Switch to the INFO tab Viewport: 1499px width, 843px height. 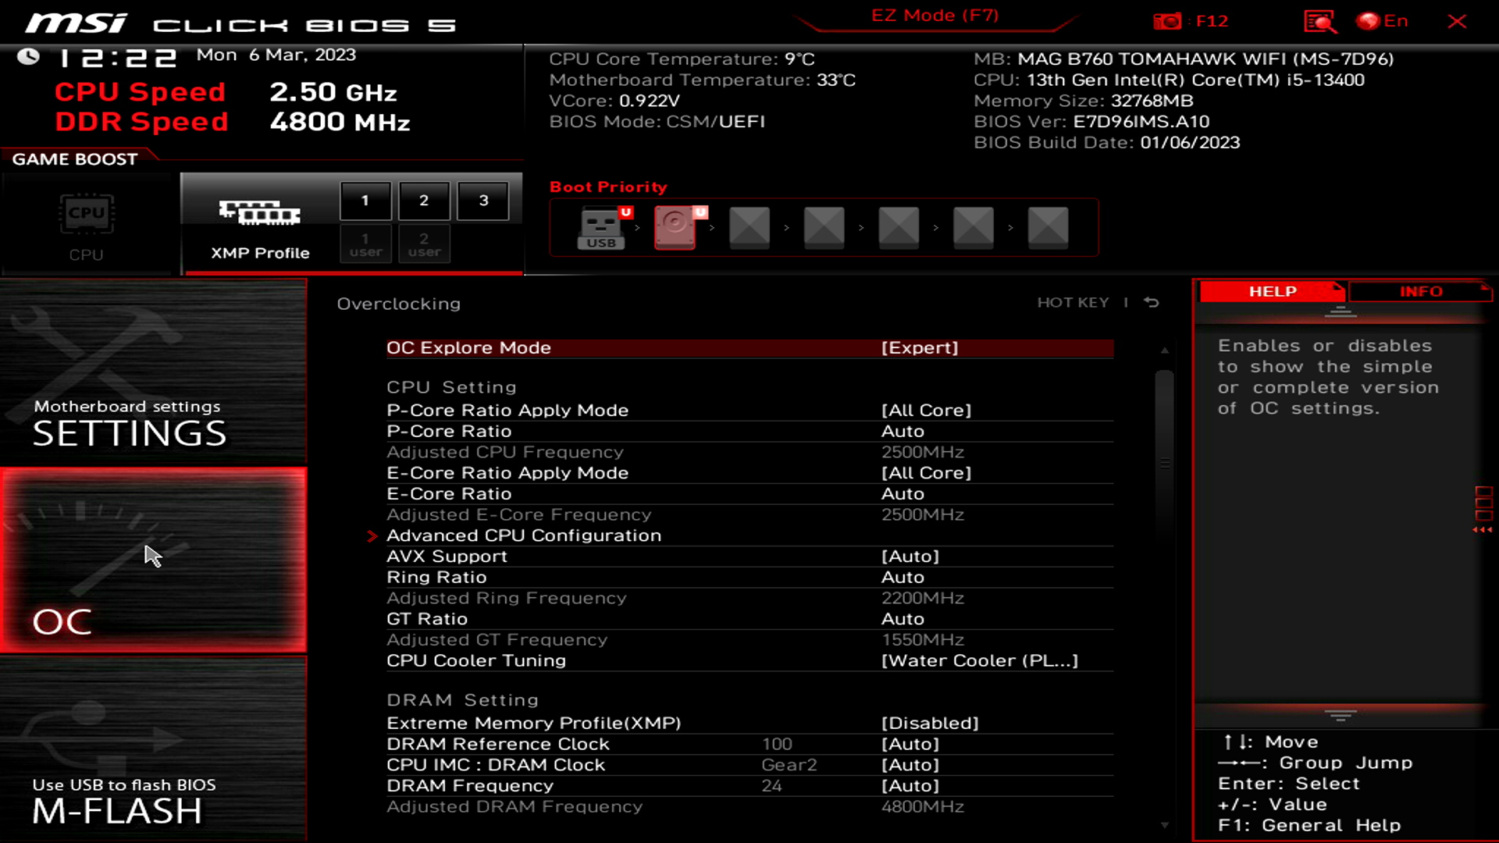tap(1420, 291)
